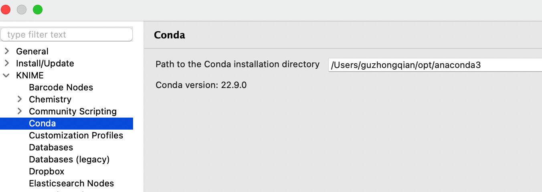Select the Databases preferences item

pos(51,147)
